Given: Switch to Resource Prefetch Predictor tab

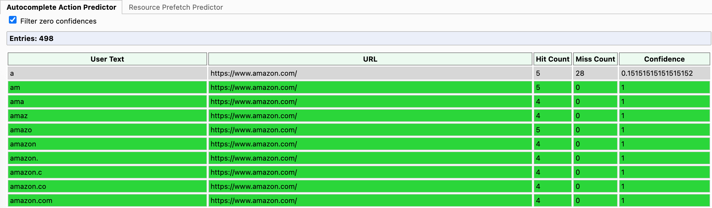Looking at the screenshot, I should 176,7.
